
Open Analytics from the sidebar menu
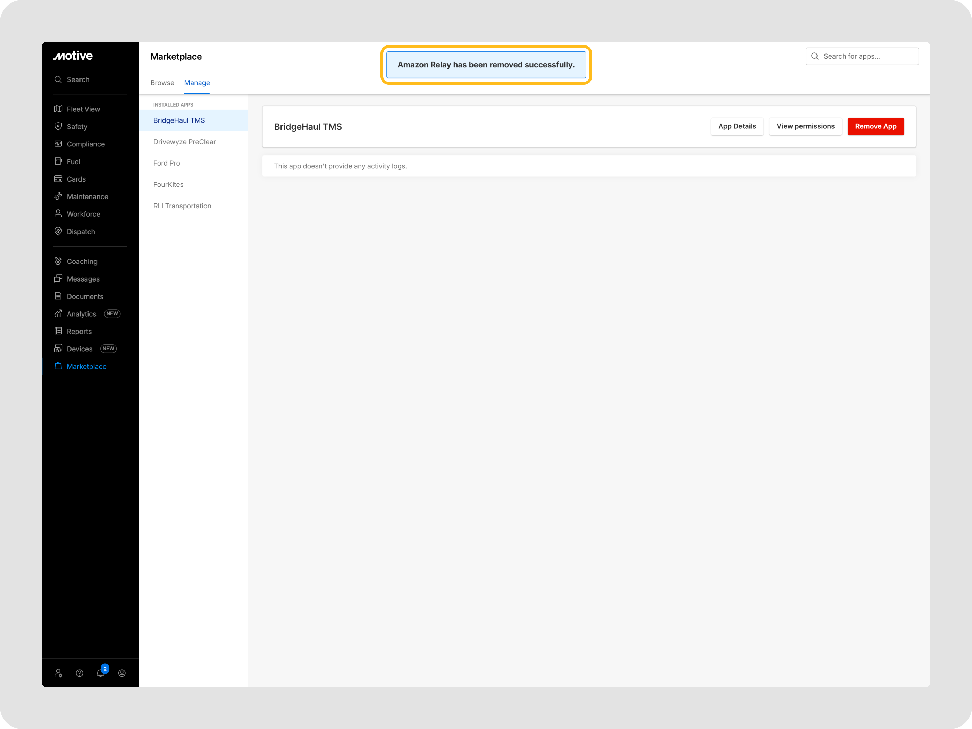(81, 314)
